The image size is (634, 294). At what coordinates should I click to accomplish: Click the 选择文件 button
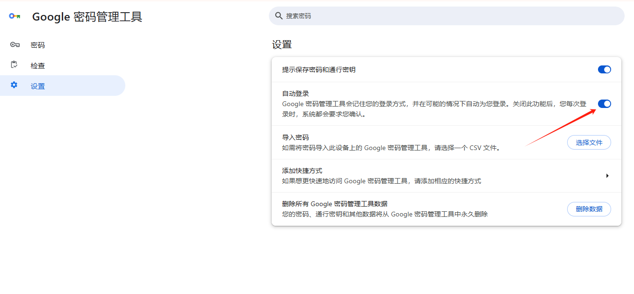(589, 143)
